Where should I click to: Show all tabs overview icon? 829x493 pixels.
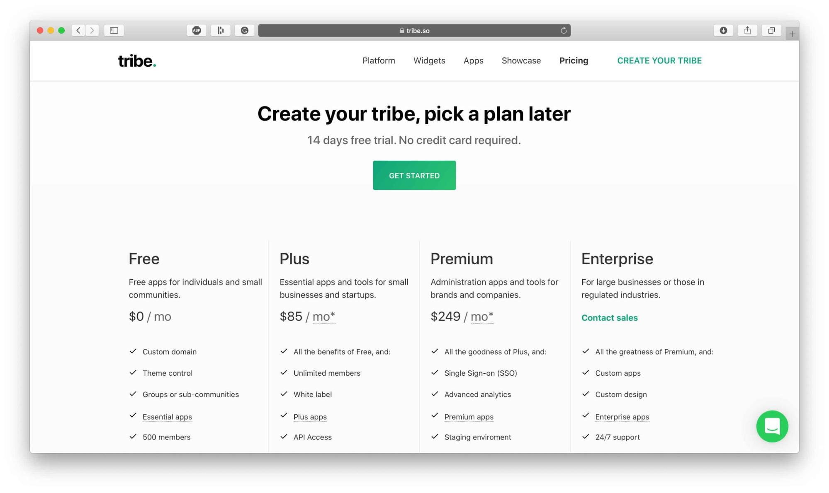click(771, 30)
